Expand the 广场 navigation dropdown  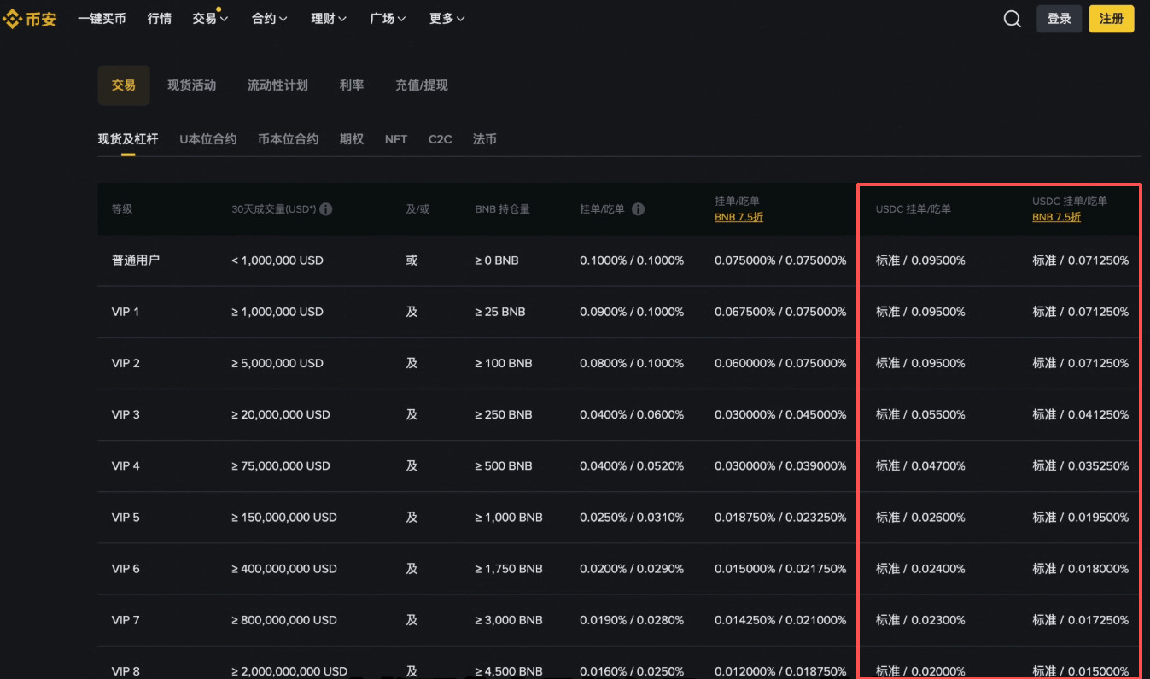click(x=388, y=18)
